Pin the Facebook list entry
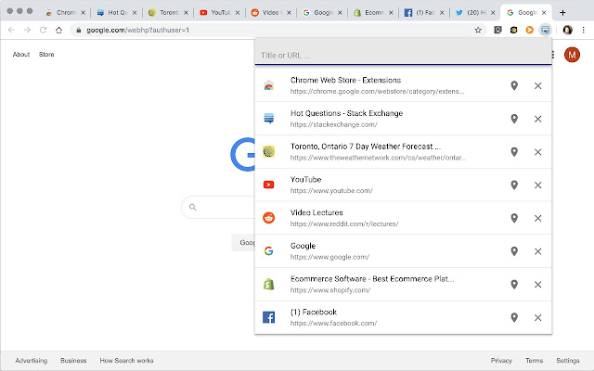 tap(514, 317)
